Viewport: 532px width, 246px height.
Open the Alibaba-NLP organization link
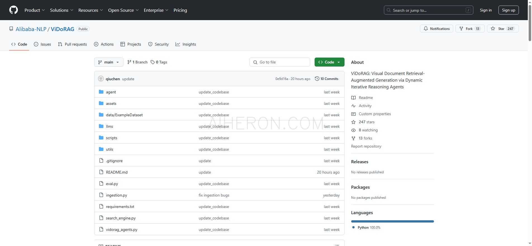click(x=31, y=29)
